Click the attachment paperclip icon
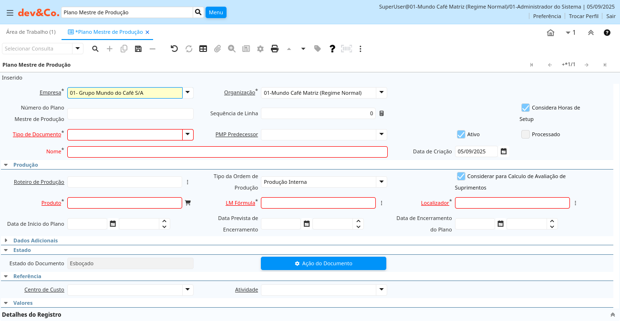This screenshot has height=321, width=620. pyautogui.click(x=217, y=49)
